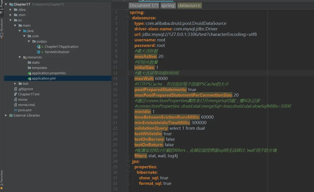
Task: Open the Project tool window tab
Action: 2,7
